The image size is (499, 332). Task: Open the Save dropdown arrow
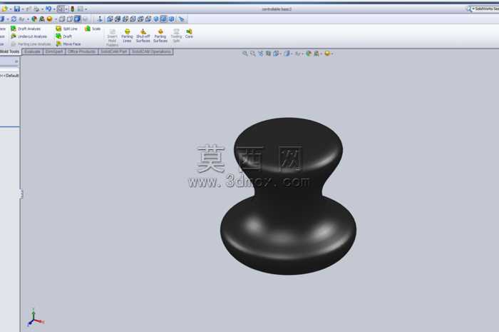[22, 9]
